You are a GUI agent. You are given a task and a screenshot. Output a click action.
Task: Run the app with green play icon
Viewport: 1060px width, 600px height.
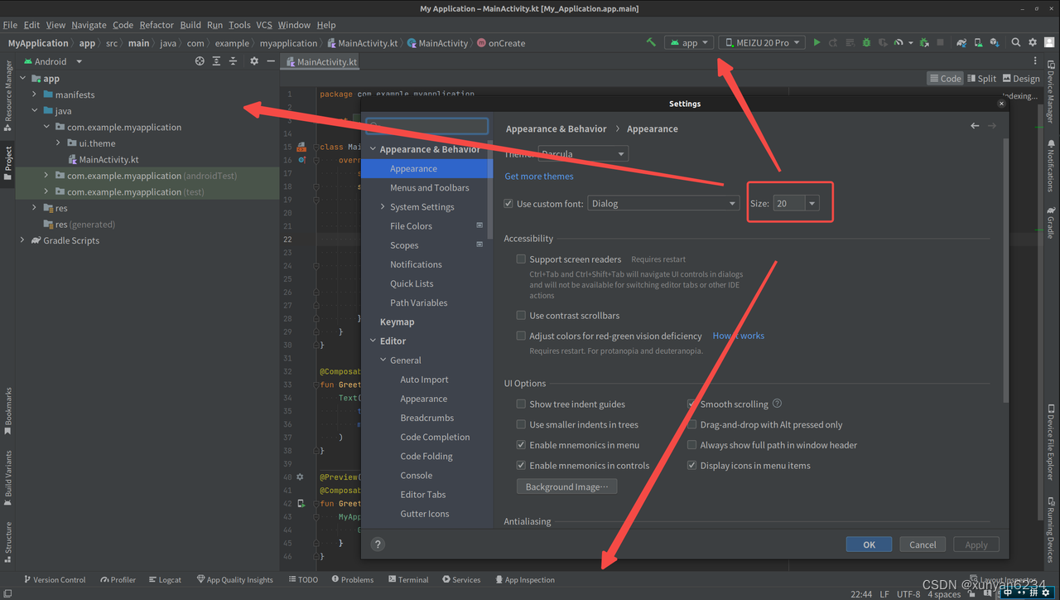pos(817,42)
